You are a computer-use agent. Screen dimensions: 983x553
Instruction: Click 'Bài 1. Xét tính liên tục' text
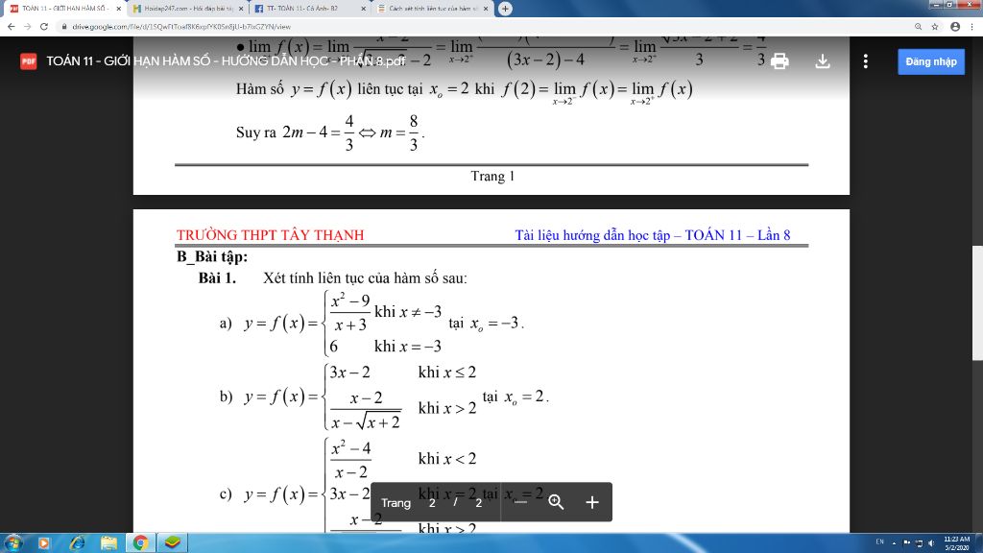pyautogui.click(x=333, y=277)
